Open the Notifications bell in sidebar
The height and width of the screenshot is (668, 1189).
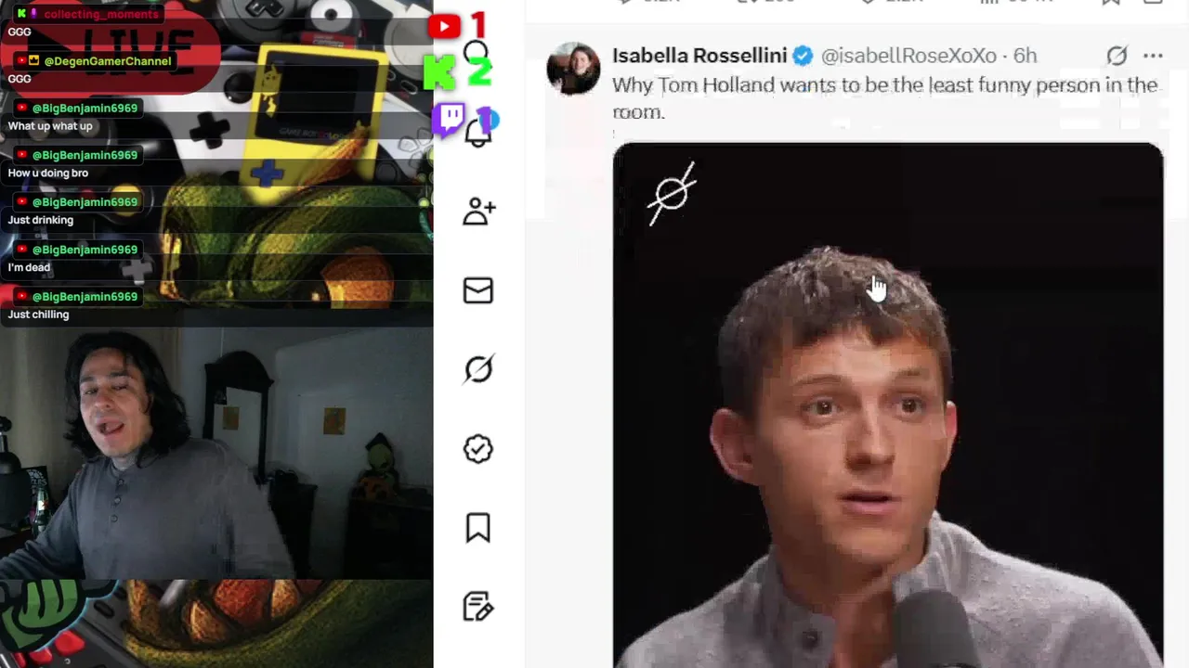(477, 134)
